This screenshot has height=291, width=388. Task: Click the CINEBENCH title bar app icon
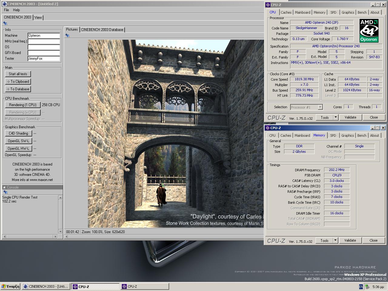5,4
